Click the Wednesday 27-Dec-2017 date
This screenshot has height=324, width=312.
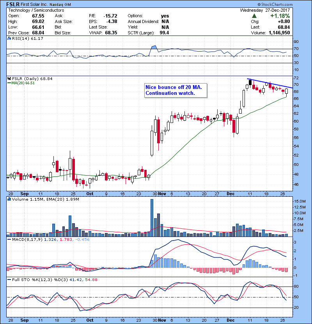pyautogui.click(x=265, y=10)
